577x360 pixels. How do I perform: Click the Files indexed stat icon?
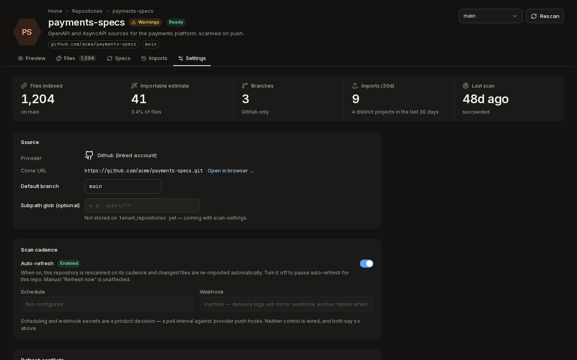point(24,86)
